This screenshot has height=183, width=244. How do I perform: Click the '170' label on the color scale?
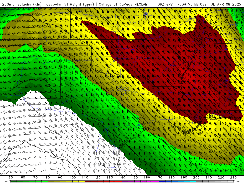[x=159, y=178]
